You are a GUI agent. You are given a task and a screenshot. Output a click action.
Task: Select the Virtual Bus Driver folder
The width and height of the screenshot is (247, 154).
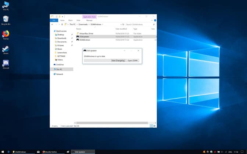tap(116, 33)
